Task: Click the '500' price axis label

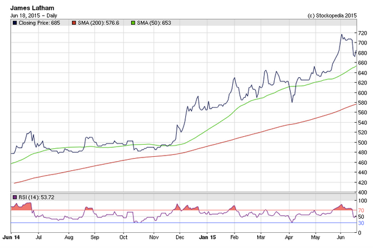Action: (363, 142)
